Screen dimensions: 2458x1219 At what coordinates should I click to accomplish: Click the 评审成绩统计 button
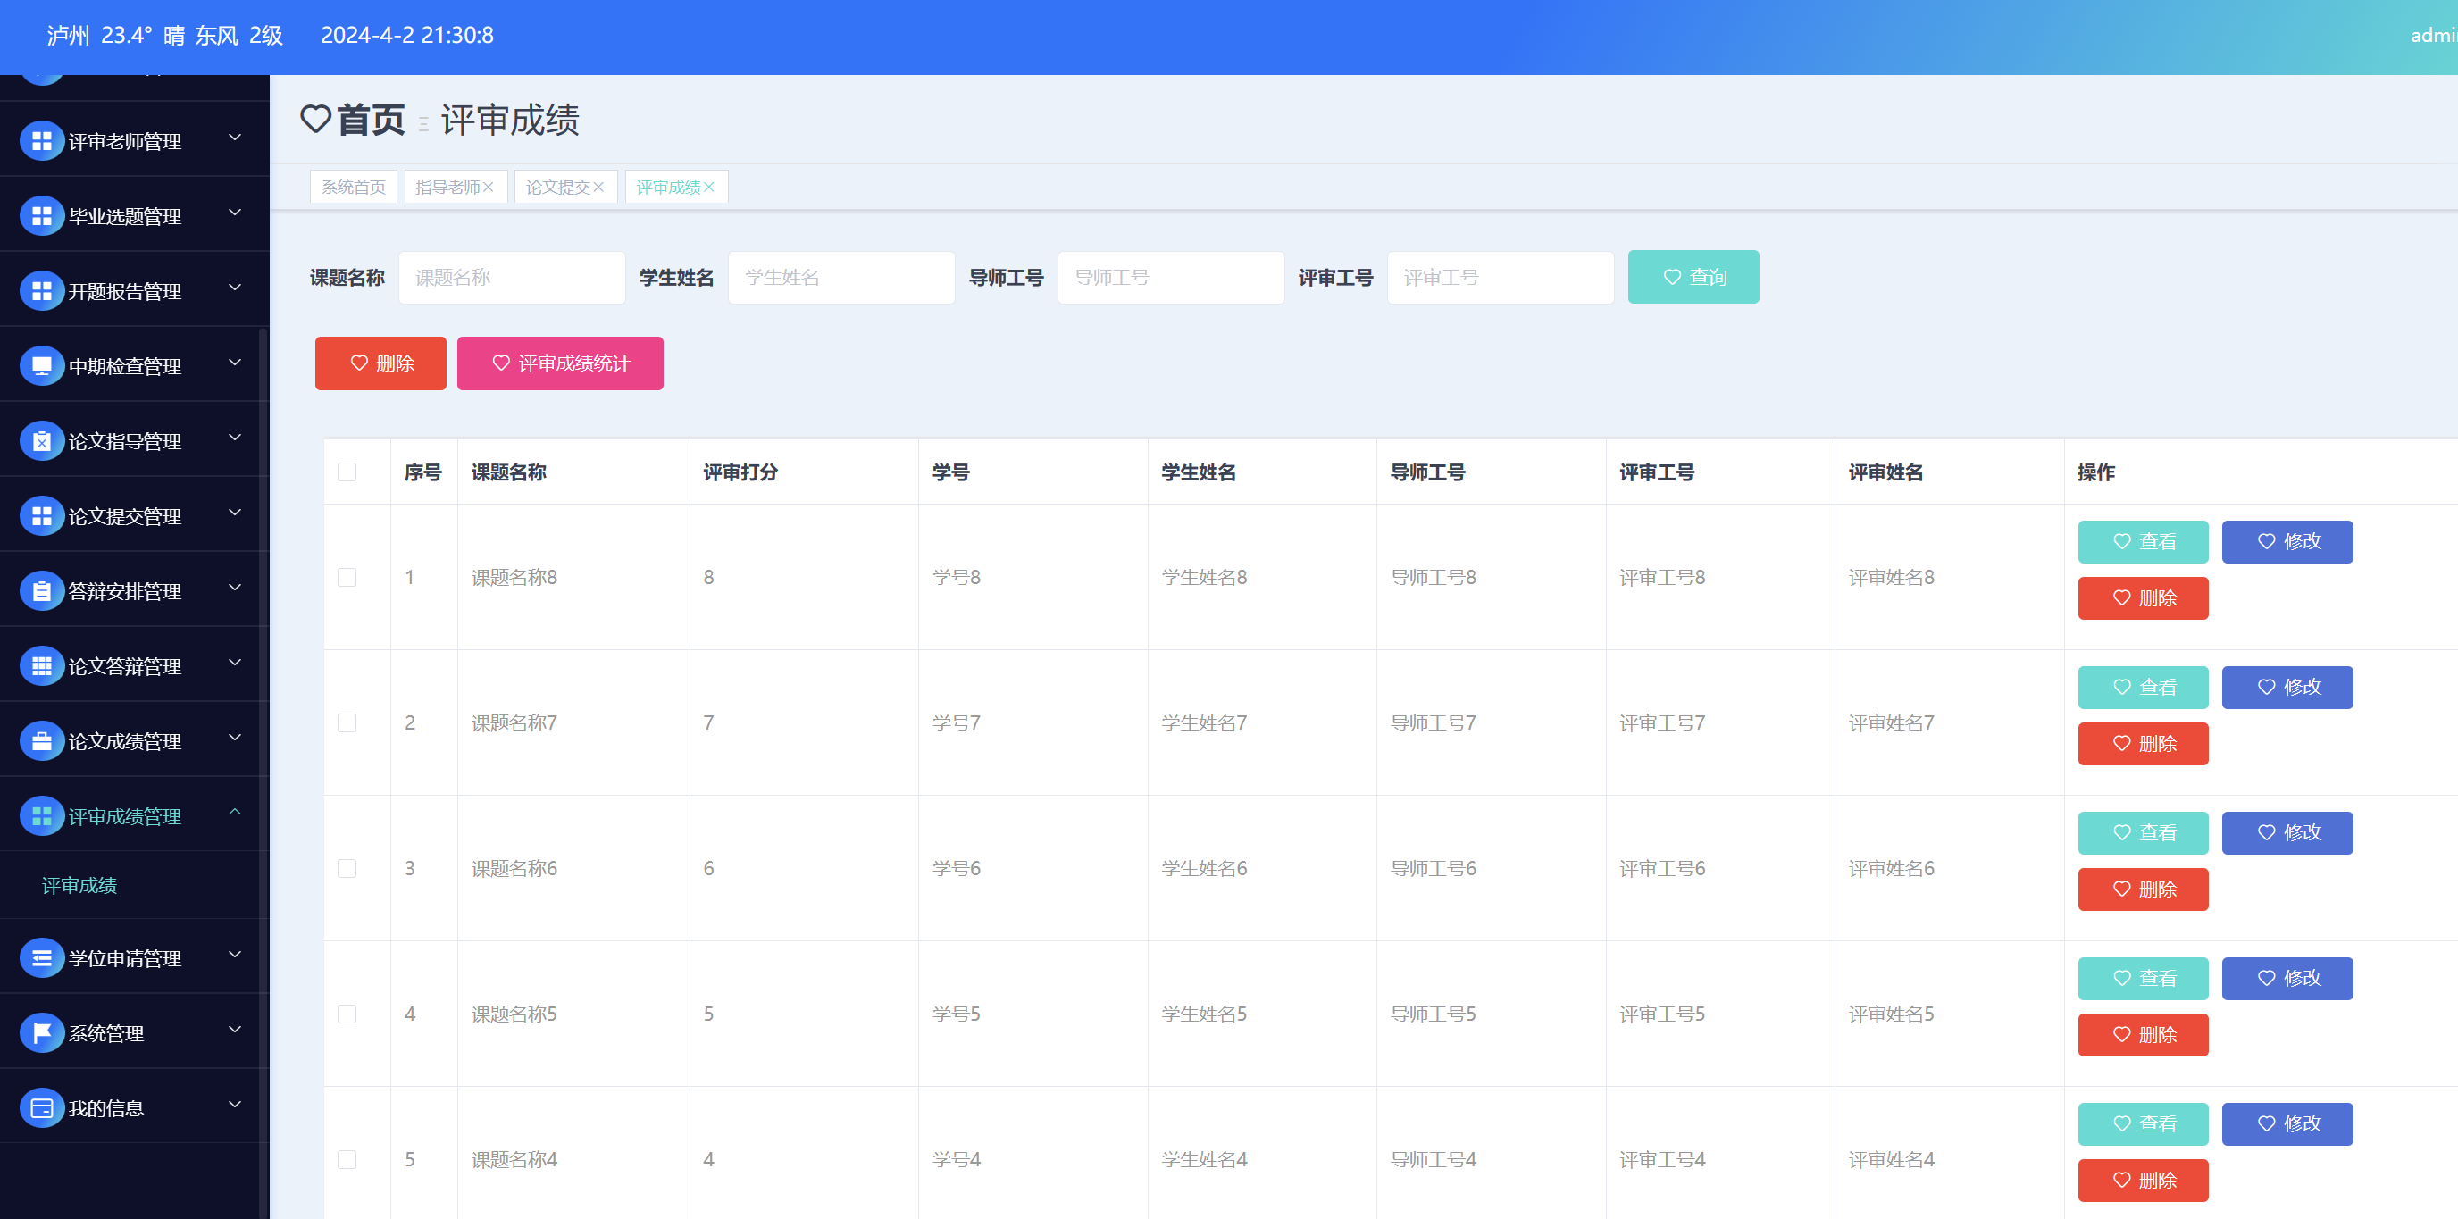tap(560, 363)
